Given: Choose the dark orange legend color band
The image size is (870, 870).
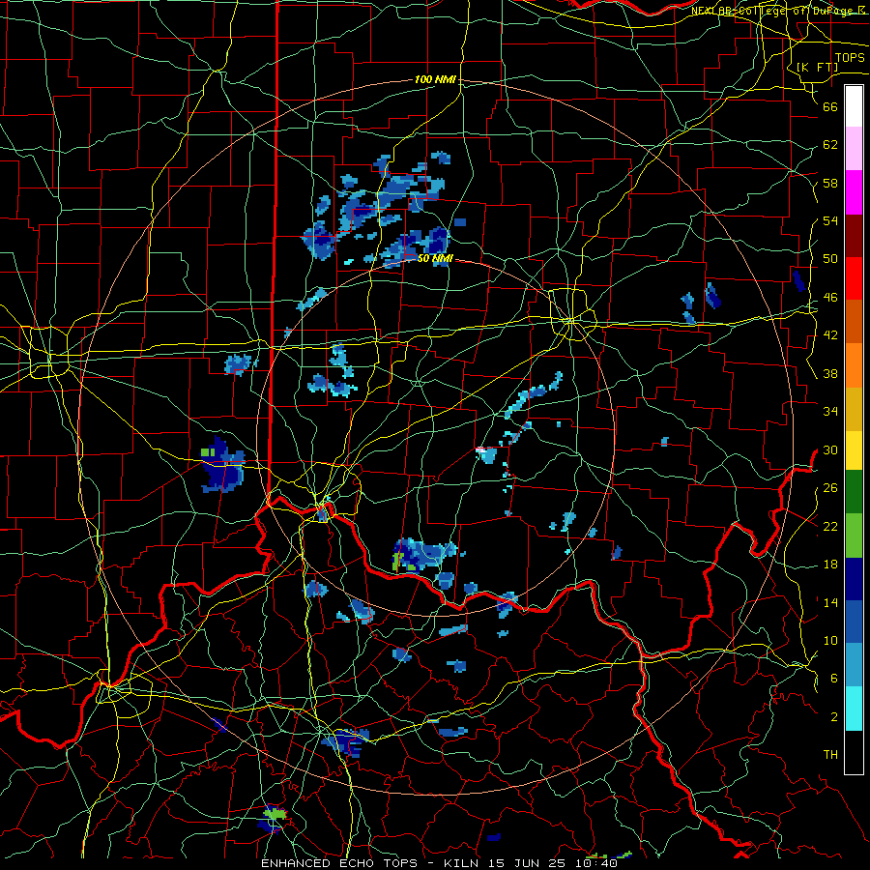Looking at the screenshot, I should [854, 322].
